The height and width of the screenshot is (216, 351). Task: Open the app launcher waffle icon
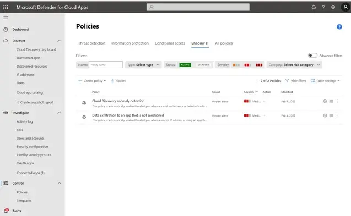pyautogui.click(x=6, y=7)
